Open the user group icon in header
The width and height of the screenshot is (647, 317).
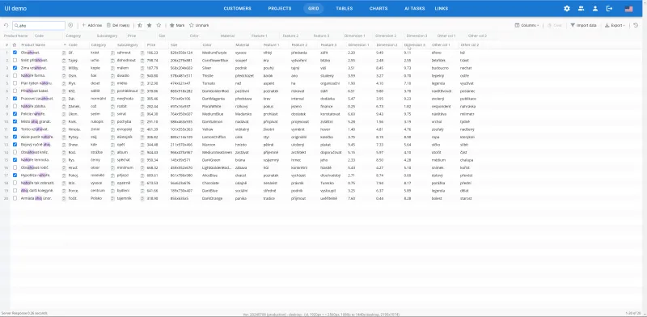[x=581, y=8]
